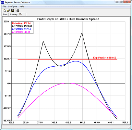Click the graph title text

click(x=68, y=19)
